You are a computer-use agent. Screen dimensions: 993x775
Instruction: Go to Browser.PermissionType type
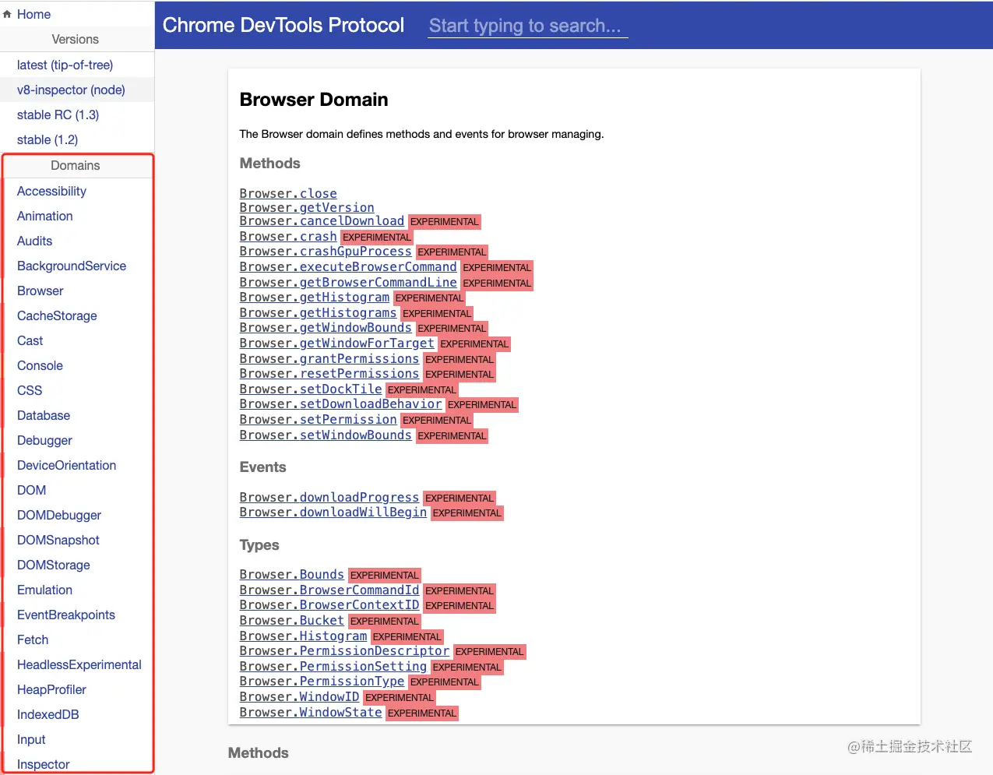322,681
